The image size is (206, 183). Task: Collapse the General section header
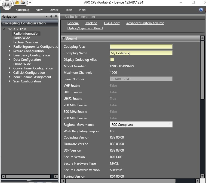coord(130,38)
